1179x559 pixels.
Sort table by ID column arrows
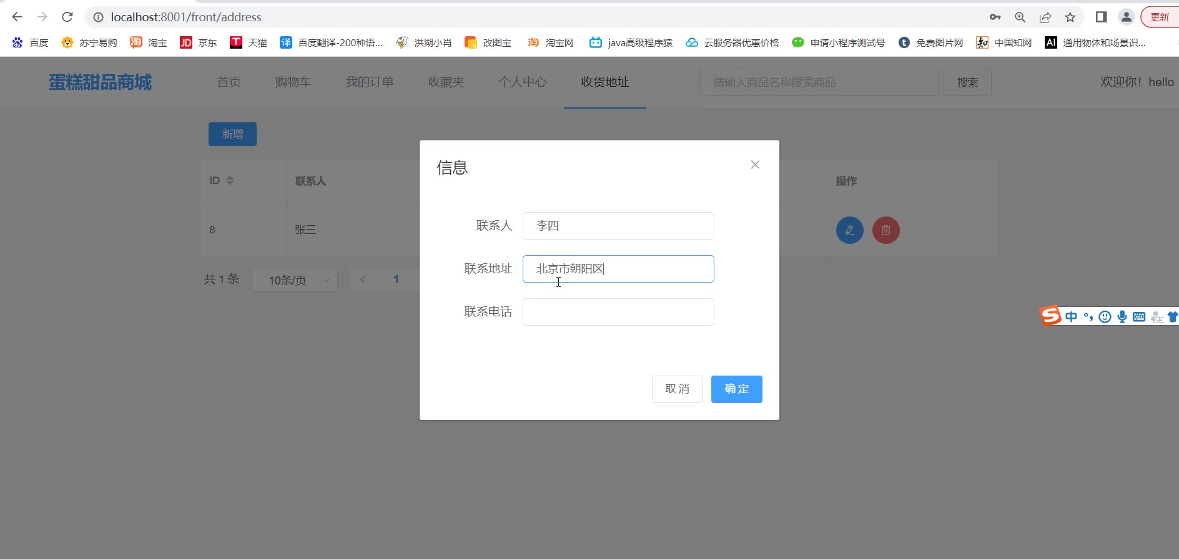pyautogui.click(x=230, y=180)
